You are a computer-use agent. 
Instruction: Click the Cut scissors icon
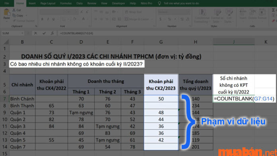14,10
